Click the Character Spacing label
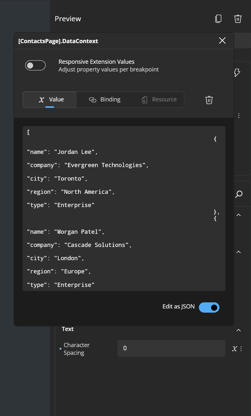Screen dimensions: 251x416 click(77, 349)
